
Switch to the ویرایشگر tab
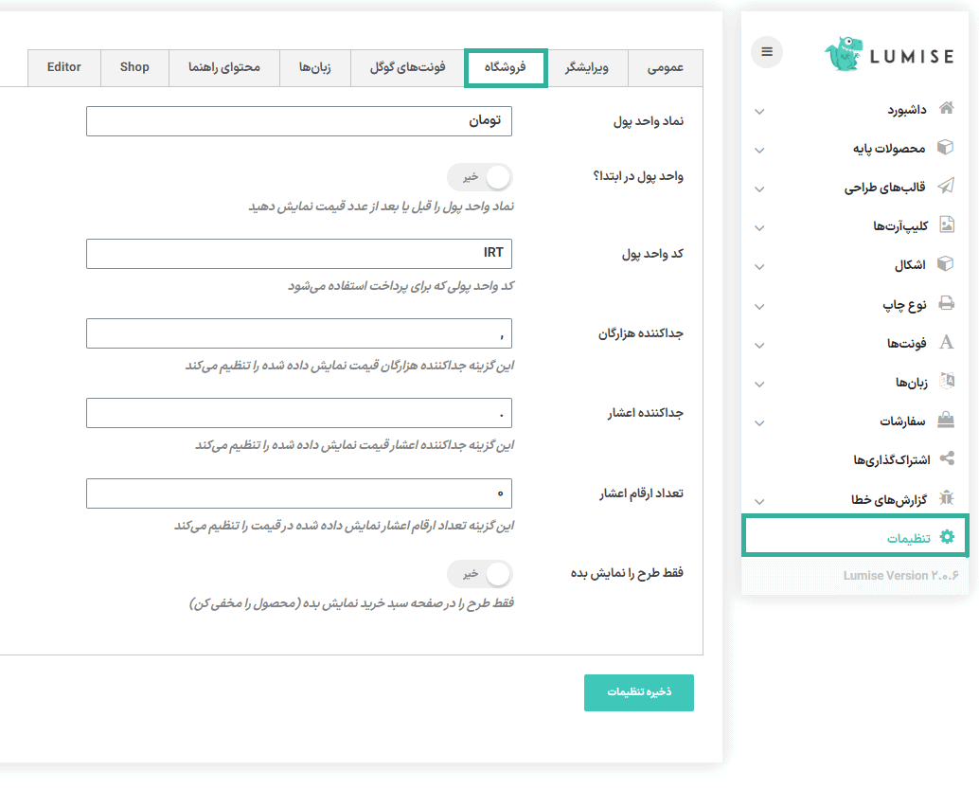pyautogui.click(x=587, y=68)
